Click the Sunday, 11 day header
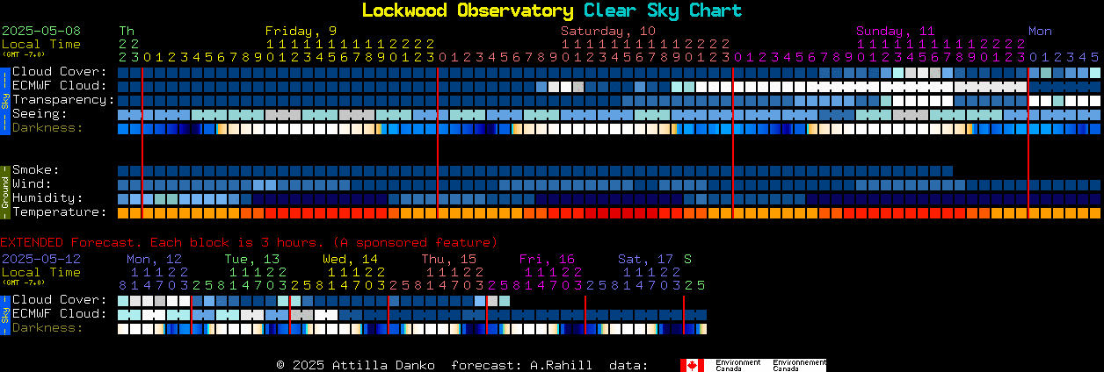Image resolution: width=1104 pixels, height=372 pixels. [896, 31]
